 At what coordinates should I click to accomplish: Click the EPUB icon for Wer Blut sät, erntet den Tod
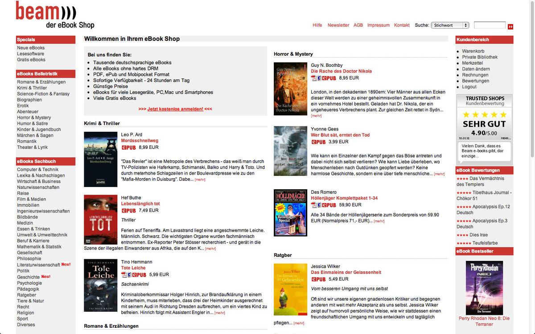pos(318,142)
